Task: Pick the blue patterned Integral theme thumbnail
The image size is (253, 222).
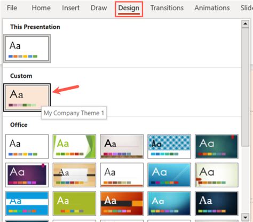Action: 169,146
